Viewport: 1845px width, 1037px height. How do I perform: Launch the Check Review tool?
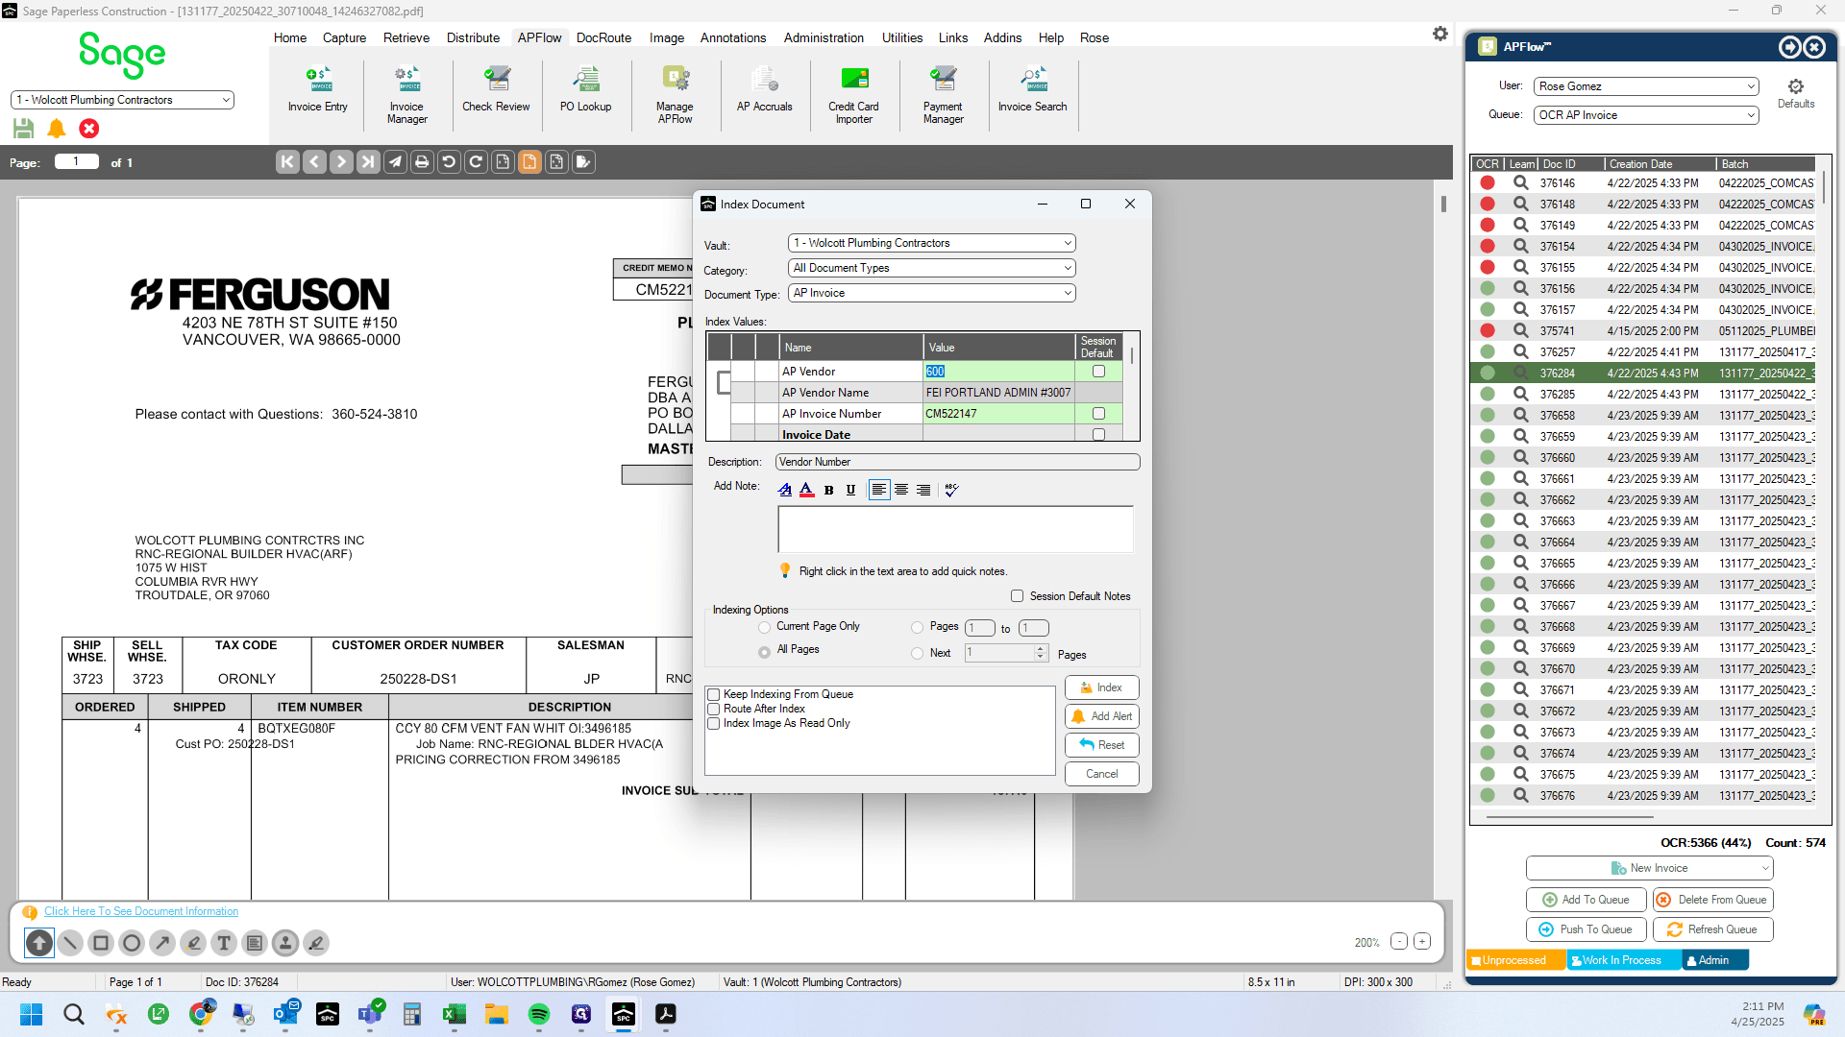coord(496,90)
